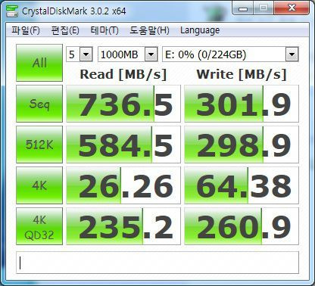Click the 4K QD32 write result 260.9
The width and height of the screenshot is (315, 286).
[242, 226]
